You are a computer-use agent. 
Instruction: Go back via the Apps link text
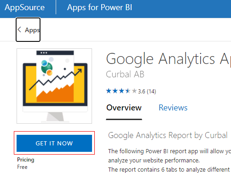32,30
